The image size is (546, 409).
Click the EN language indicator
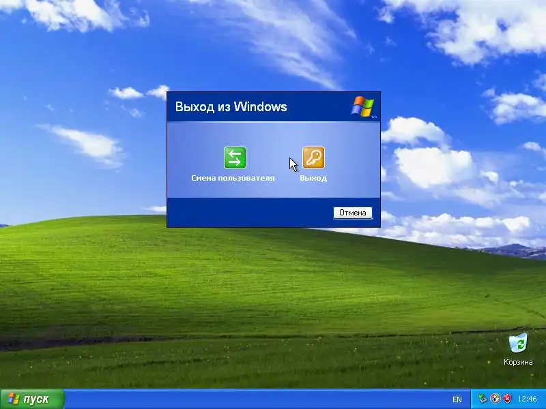[457, 399]
